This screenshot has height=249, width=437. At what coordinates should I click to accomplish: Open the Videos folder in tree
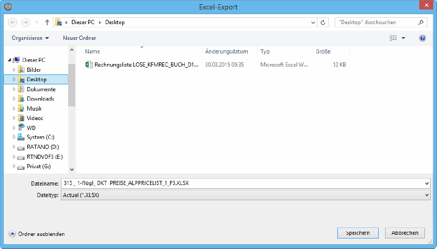35,118
